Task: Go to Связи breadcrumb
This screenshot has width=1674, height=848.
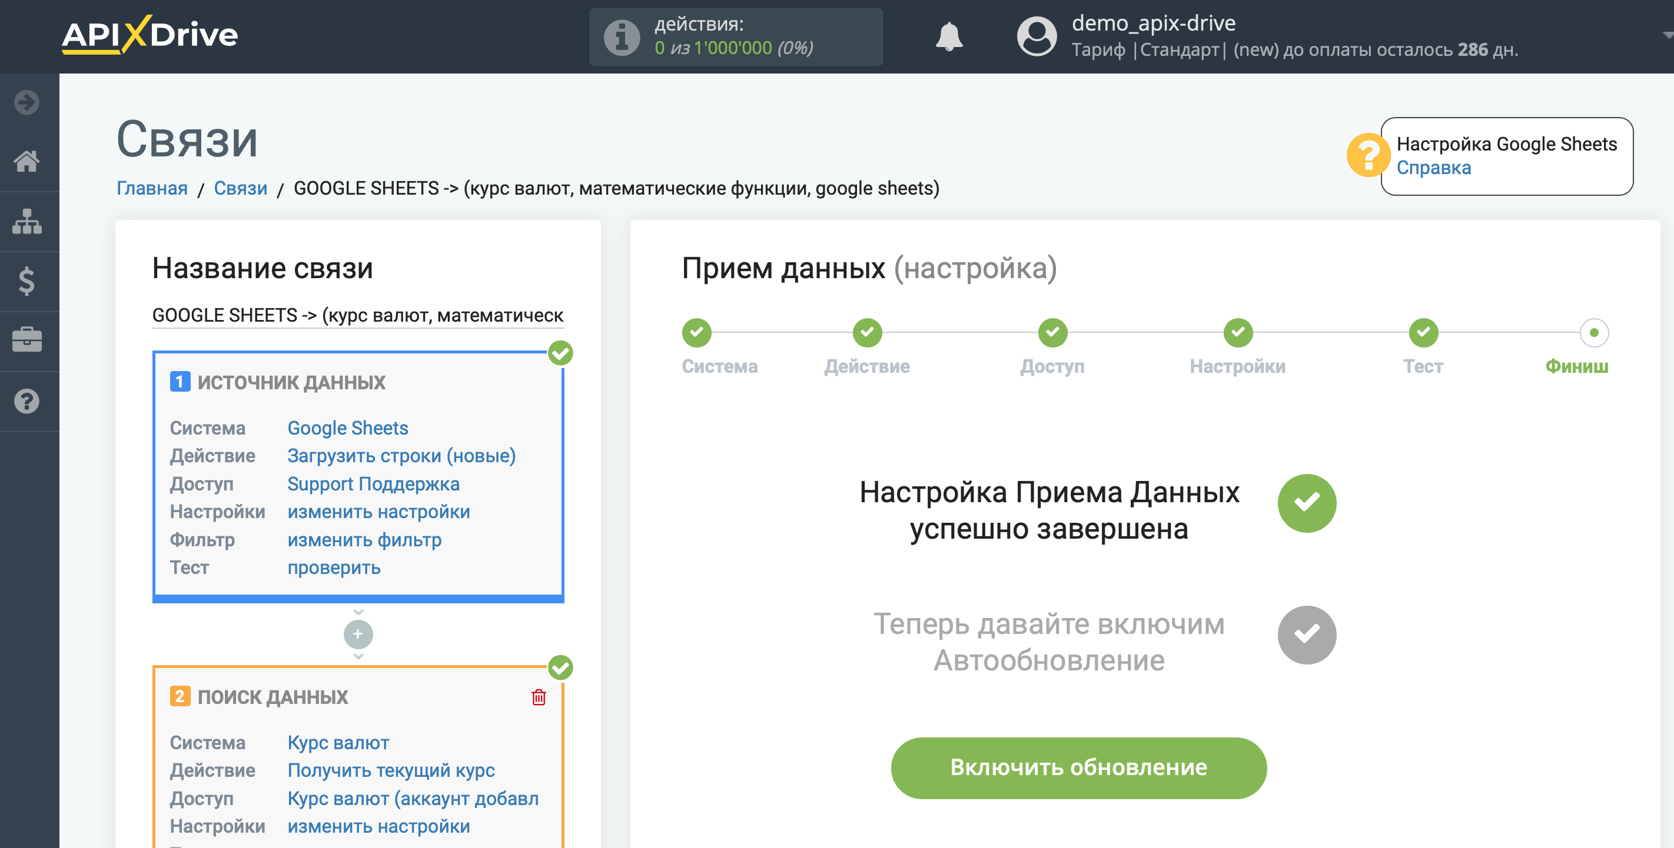Action: pyautogui.click(x=240, y=188)
